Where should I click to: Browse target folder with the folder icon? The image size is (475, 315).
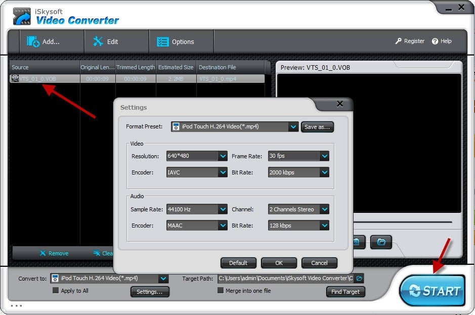tap(359, 279)
